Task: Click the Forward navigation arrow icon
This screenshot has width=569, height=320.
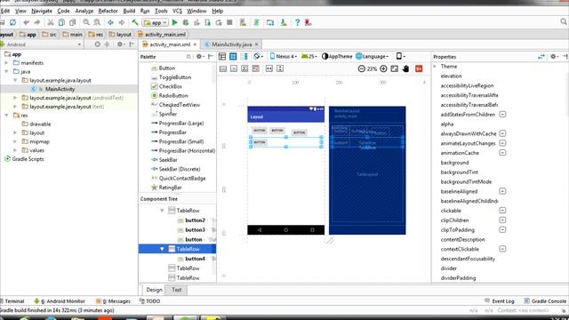Action: click(122, 22)
